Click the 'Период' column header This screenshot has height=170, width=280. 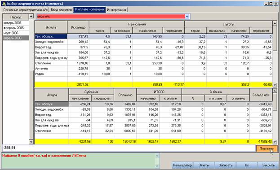(x=16, y=17)
